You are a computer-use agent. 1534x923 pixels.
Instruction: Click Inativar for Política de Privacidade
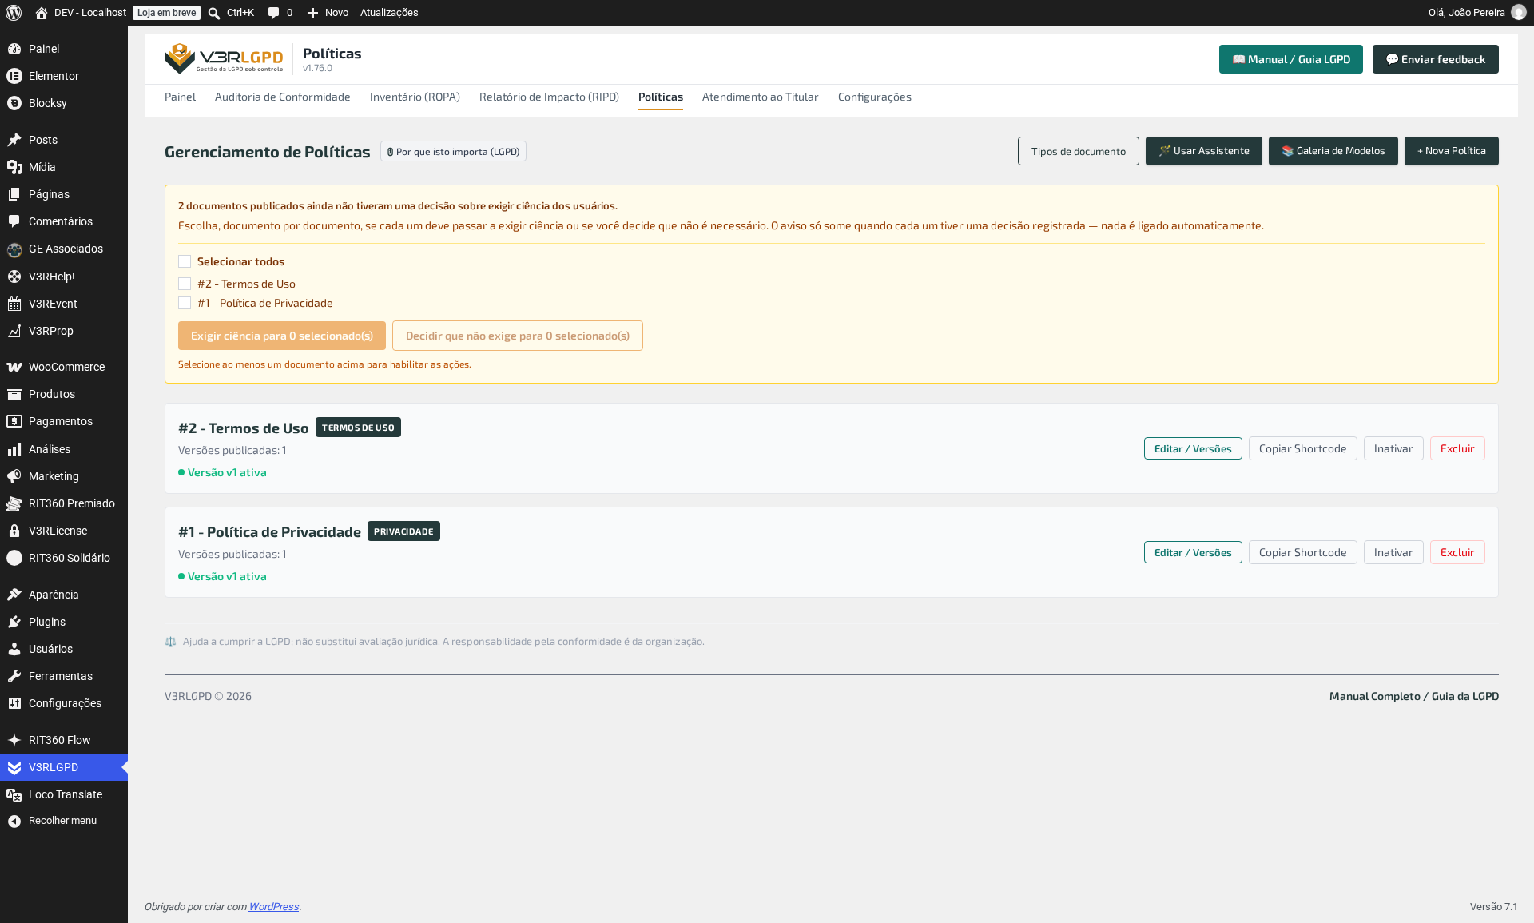click(x=1393, y=552)
